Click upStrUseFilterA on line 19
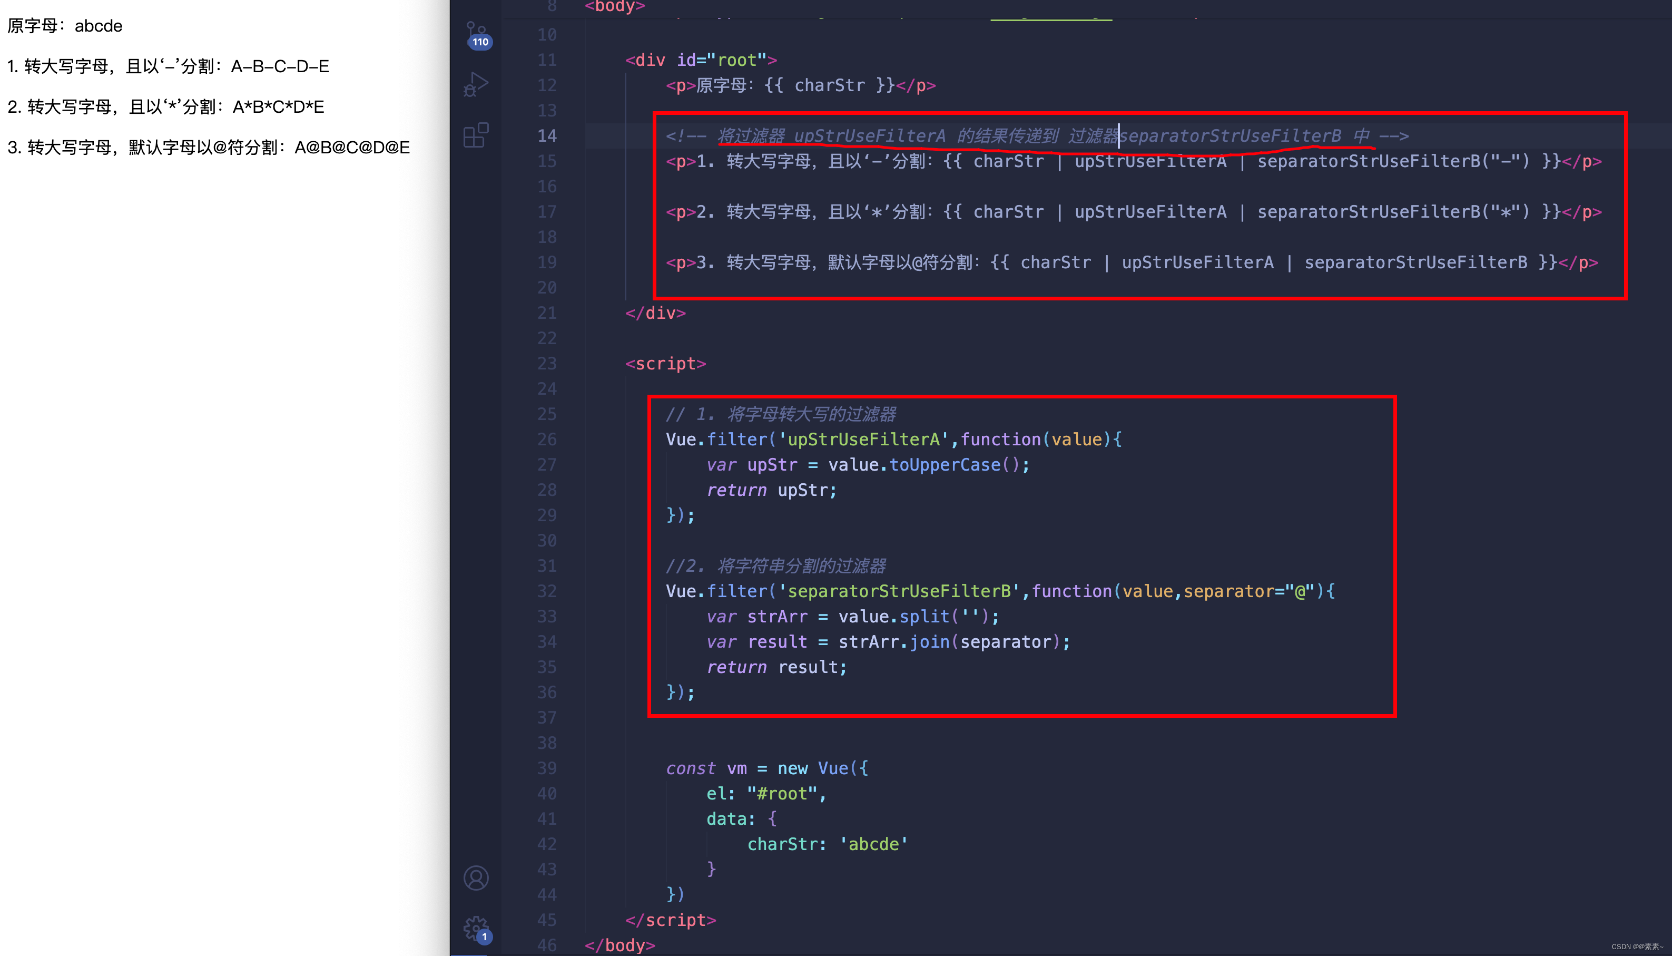This screenshot has height=956, width=1672. point(1197,262)
